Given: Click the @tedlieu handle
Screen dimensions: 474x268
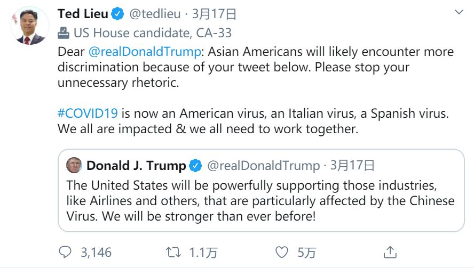Looking at the screenshot, I should point(155,13).
